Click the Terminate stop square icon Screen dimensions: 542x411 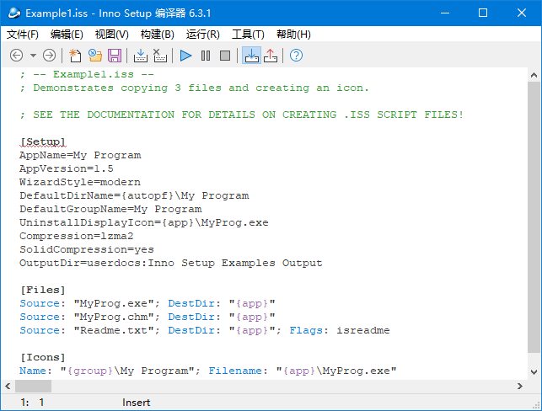(x=225, y=56)
